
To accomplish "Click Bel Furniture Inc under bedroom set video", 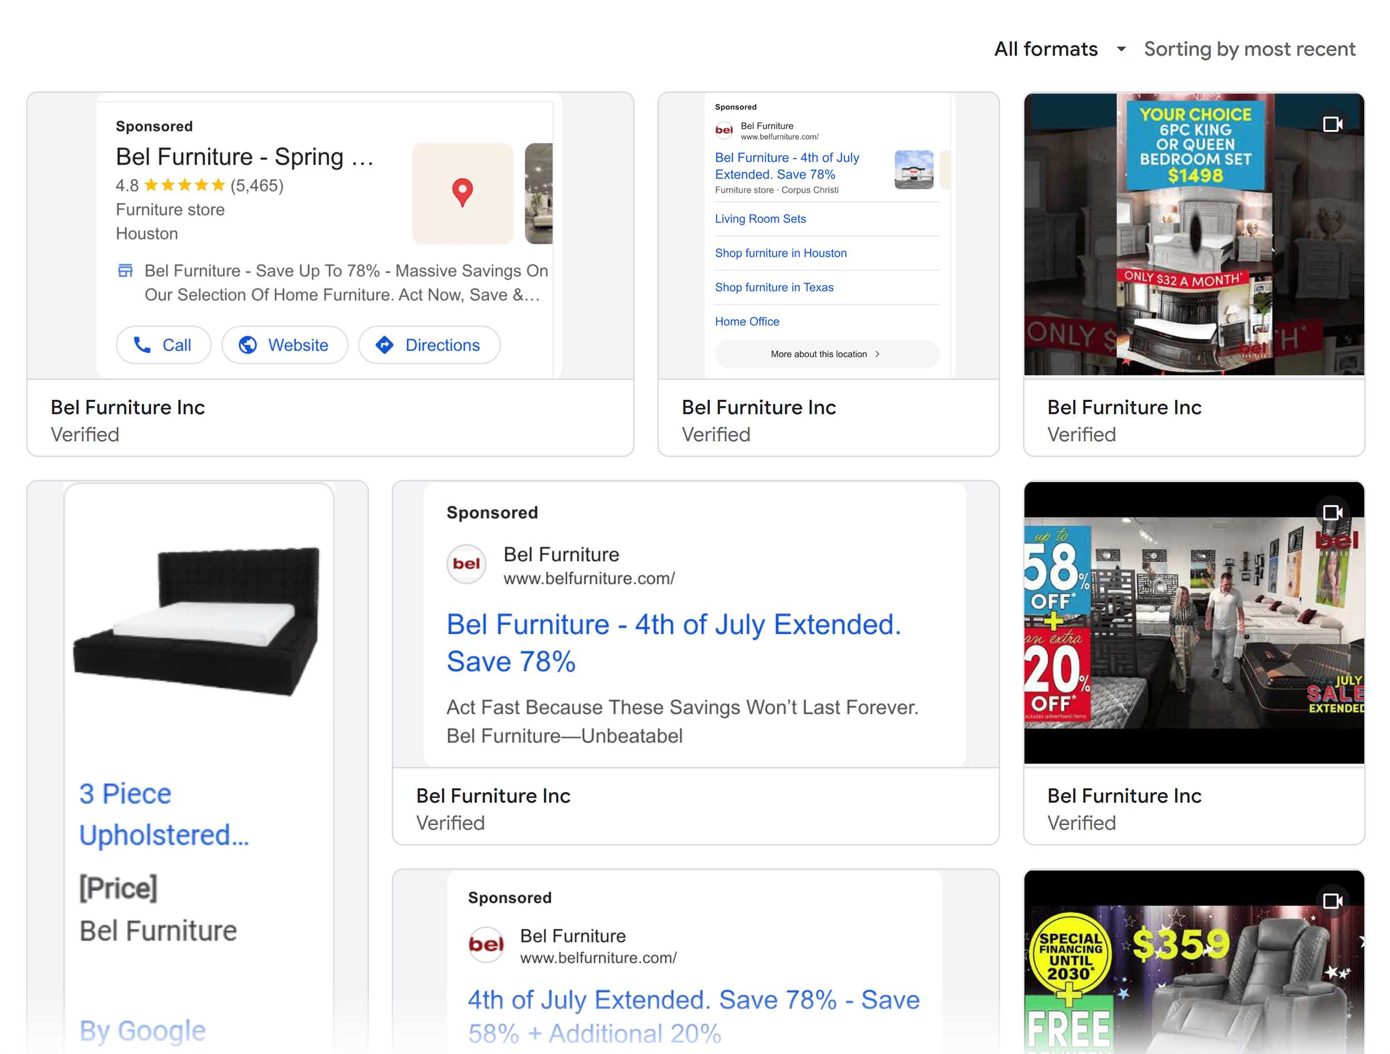I will click(1124, 407).
